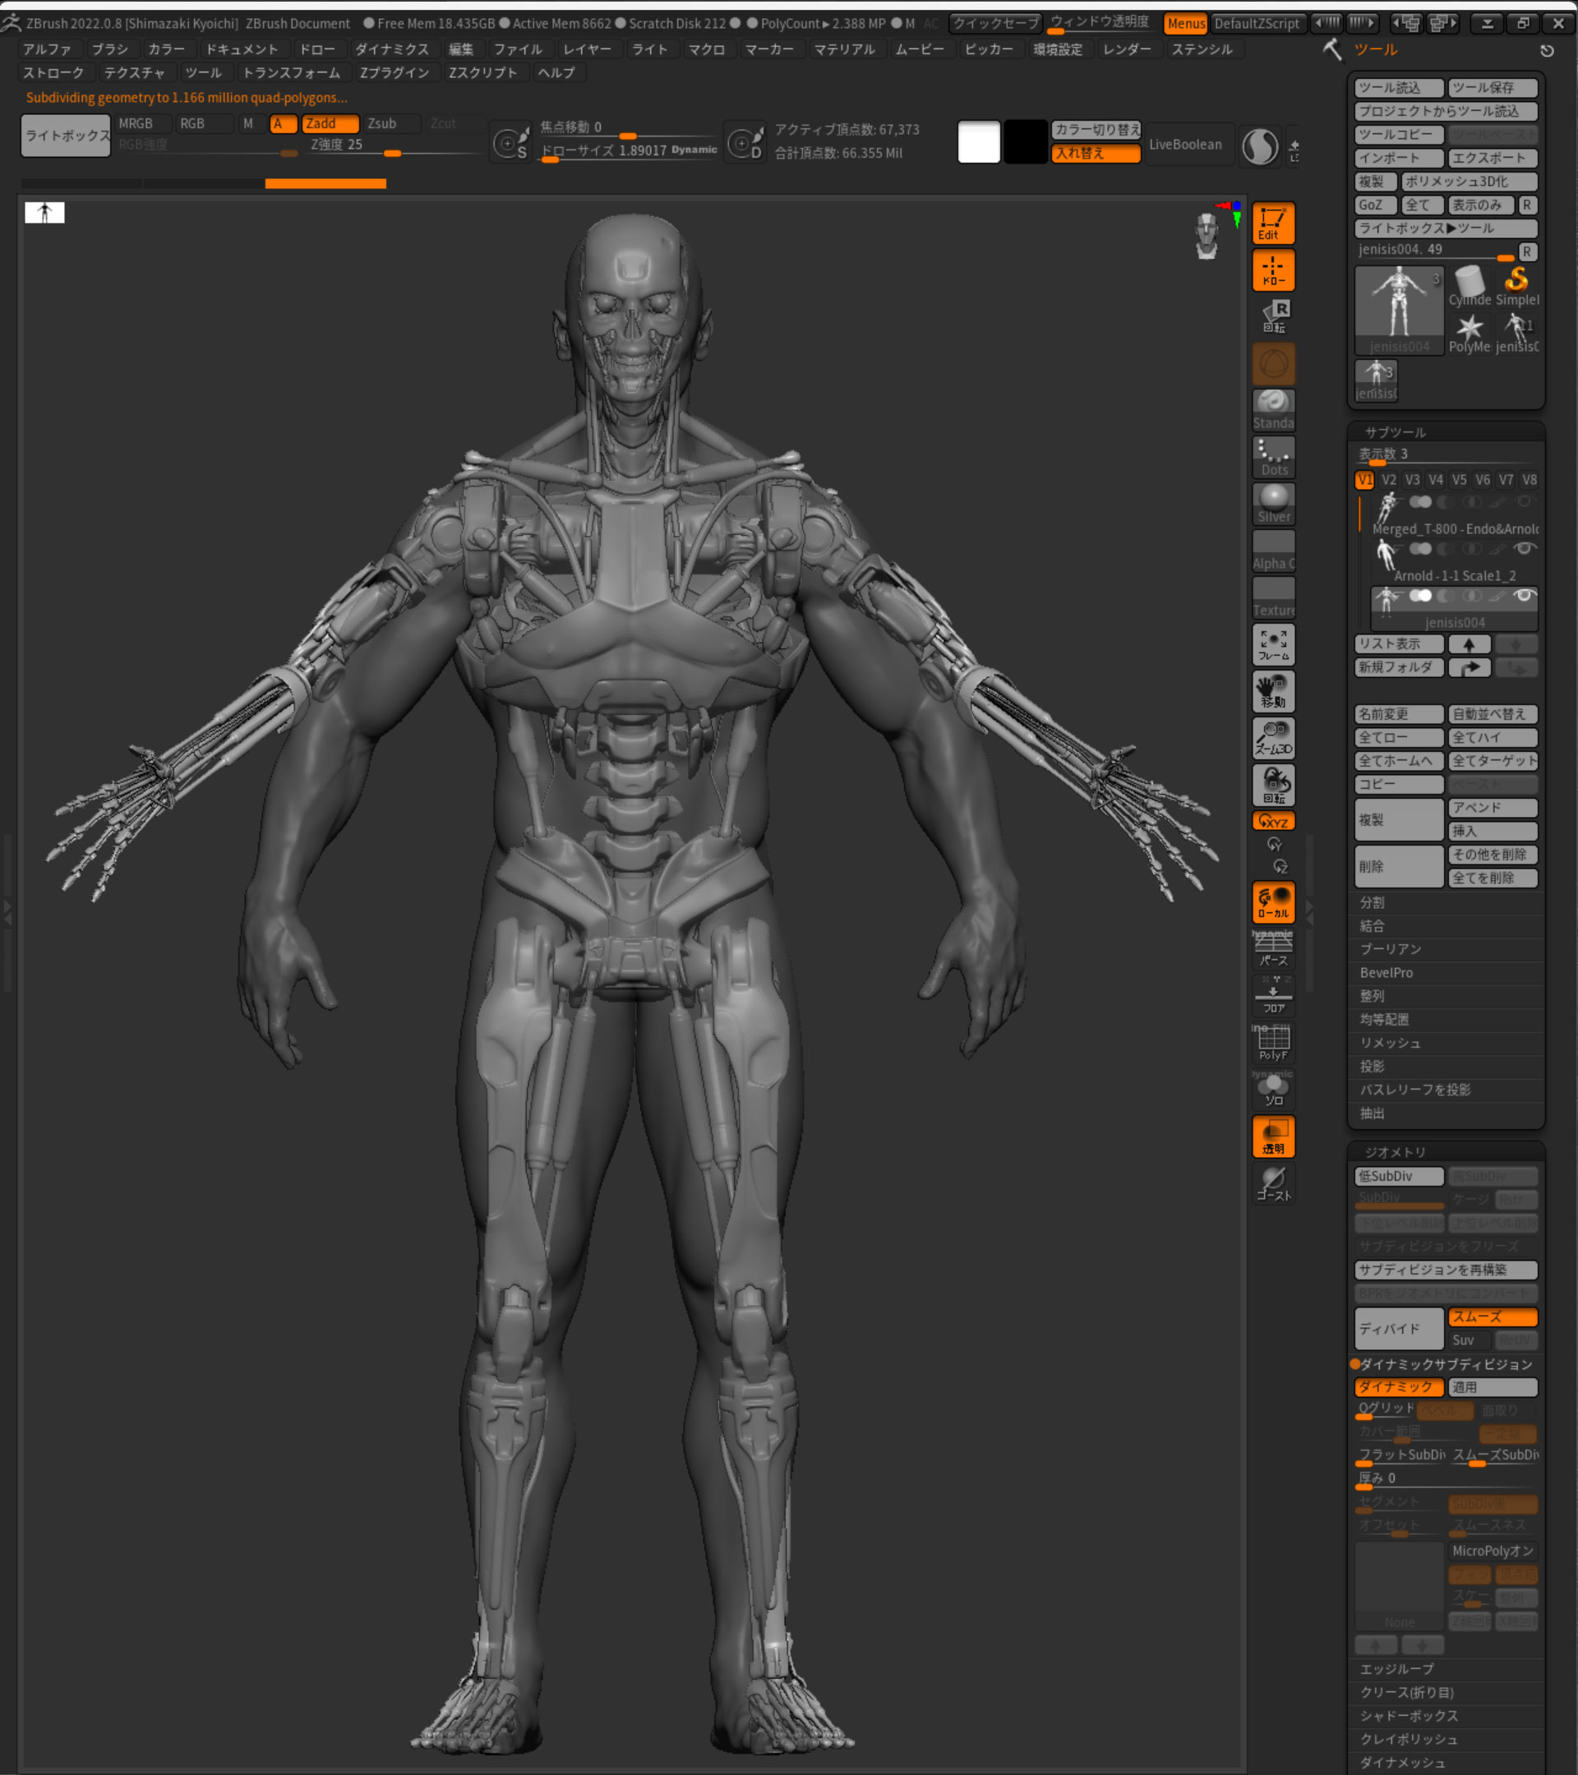Toggle Transparency (透明) icon
Image resolution: width=1578 pixels, height=1775 pixels.
pos(1273,1136)
